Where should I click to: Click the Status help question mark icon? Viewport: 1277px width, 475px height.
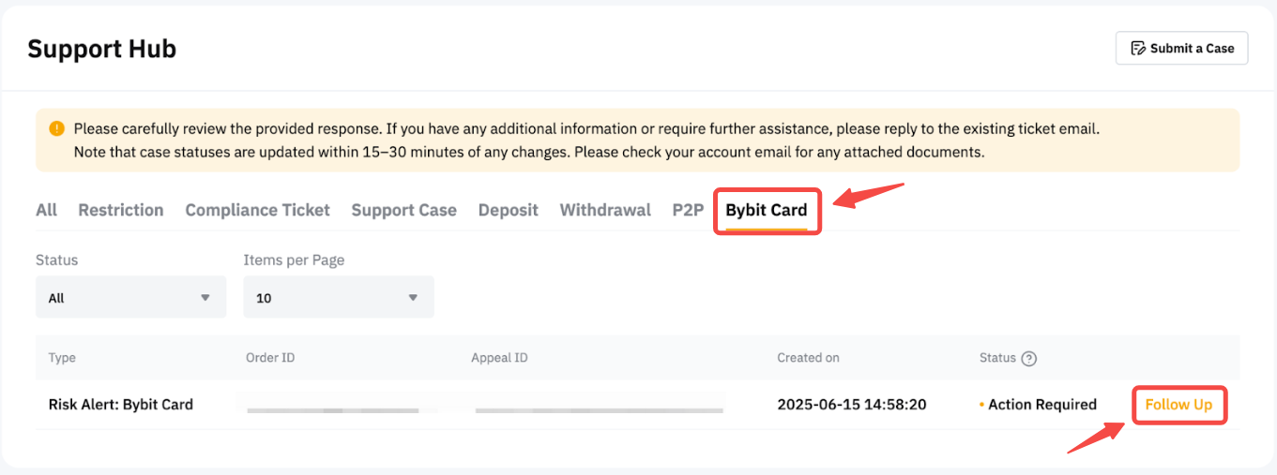(x=1029, y=358)
